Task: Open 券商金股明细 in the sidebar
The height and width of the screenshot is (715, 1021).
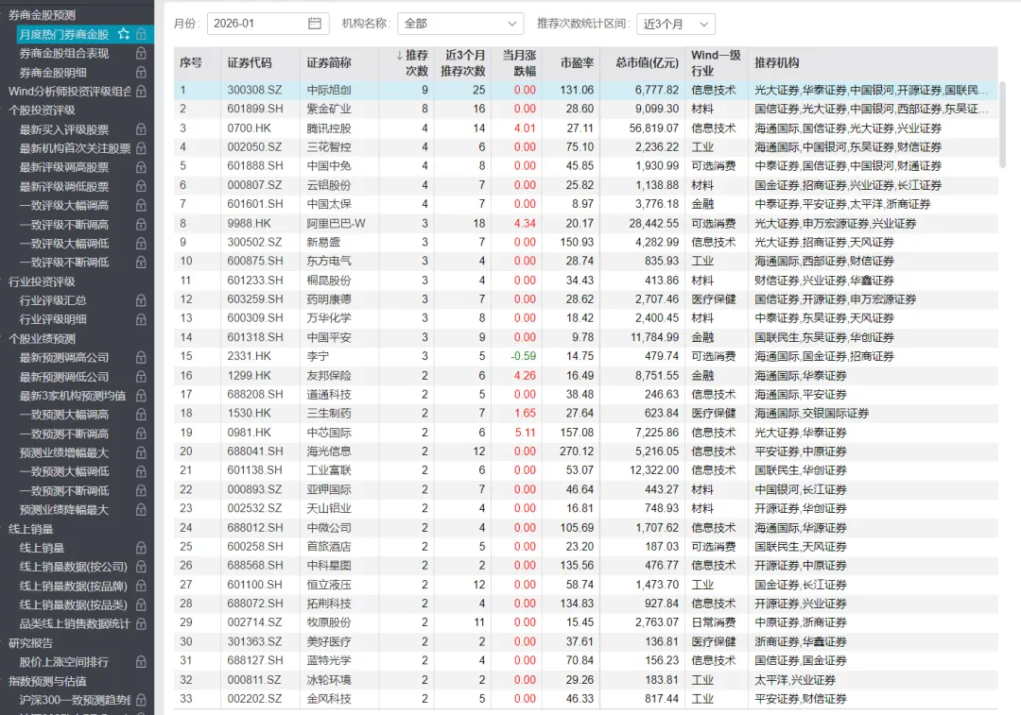Action: tap(53, 72)
